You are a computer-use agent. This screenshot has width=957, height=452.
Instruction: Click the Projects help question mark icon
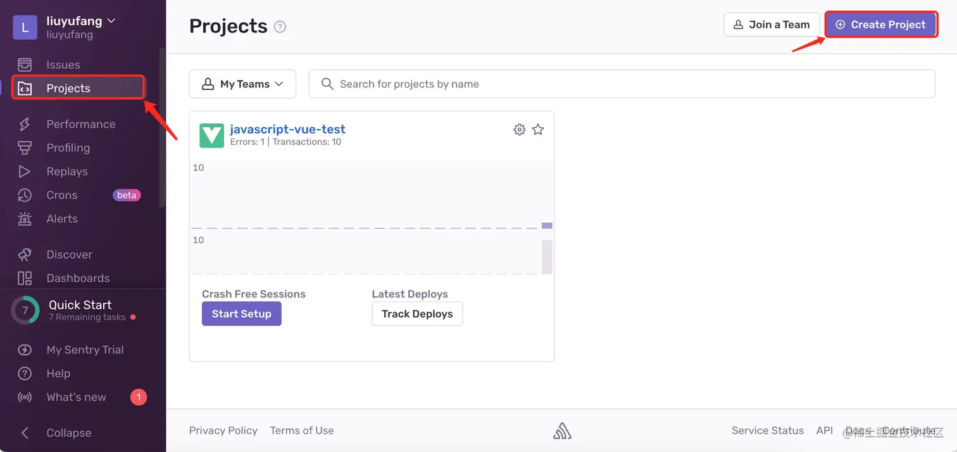[x=279, y=27]
